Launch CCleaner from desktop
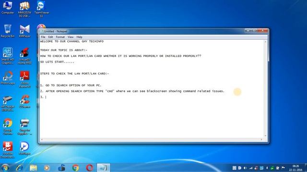Image resolution: width=307 pixels, height=172 pixels. (24, 101)
